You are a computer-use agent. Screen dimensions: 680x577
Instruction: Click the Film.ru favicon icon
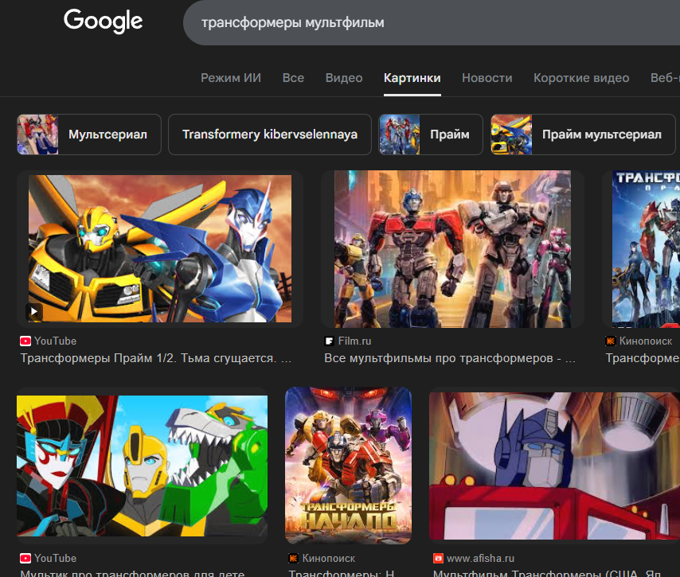click(330, 341)
